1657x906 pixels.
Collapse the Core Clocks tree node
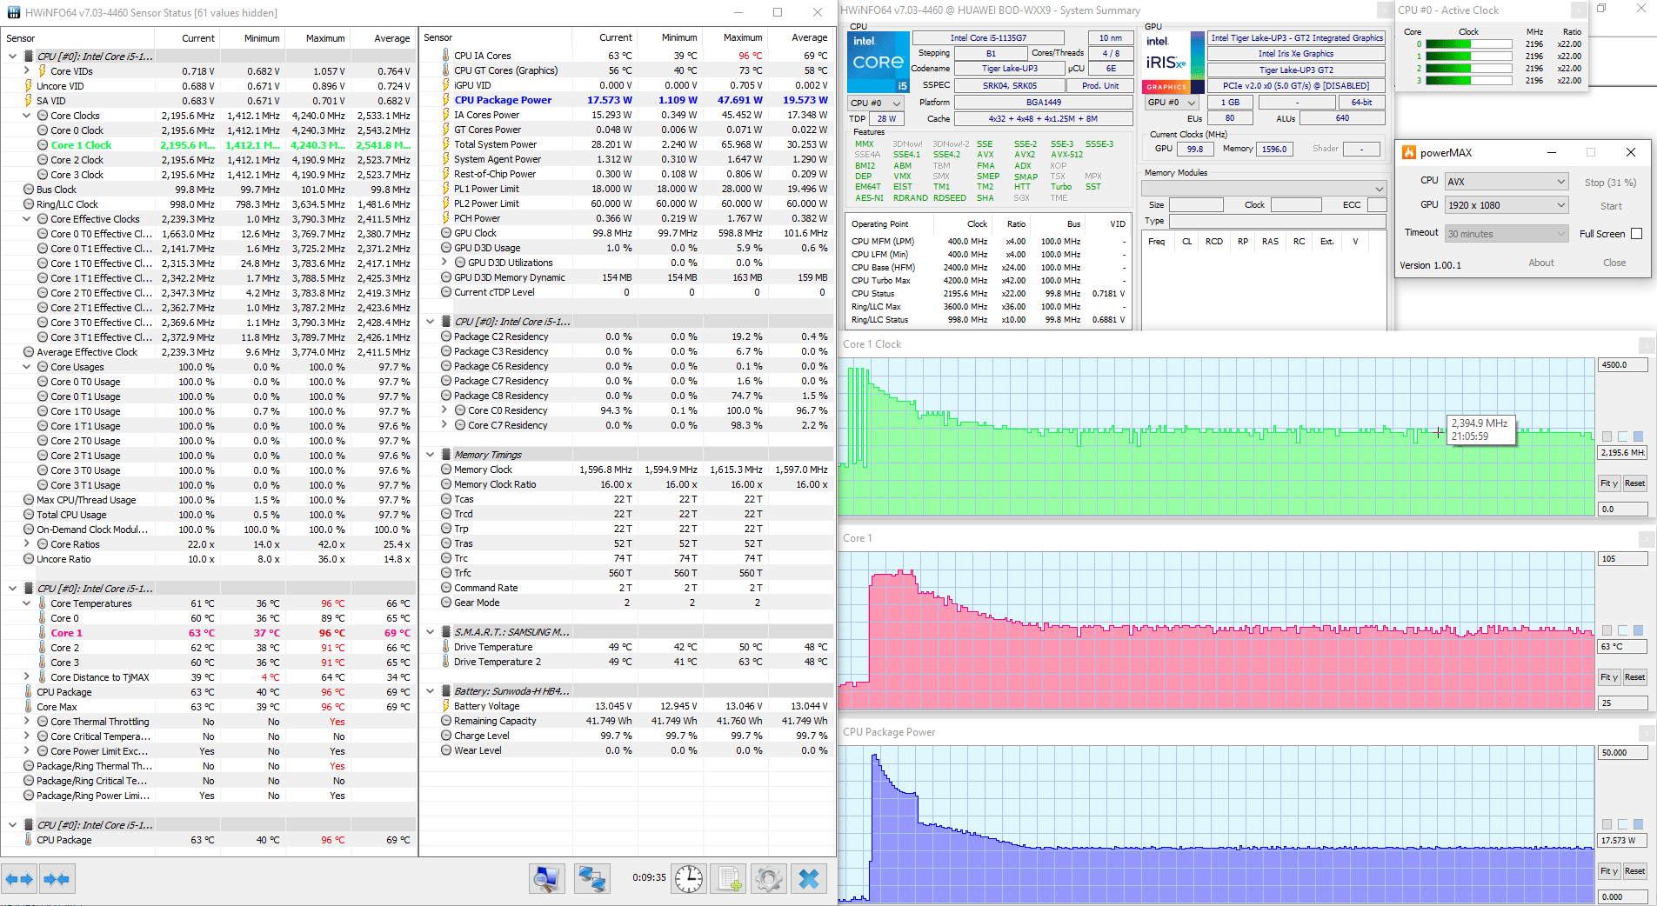(27, 116)
